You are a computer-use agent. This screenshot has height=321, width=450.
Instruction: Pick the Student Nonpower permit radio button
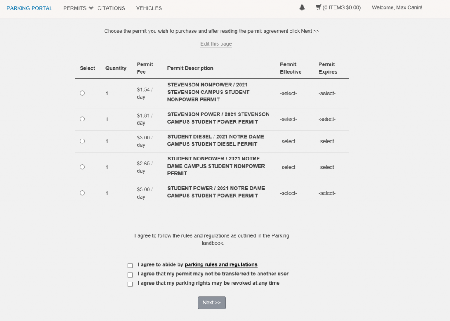coord(82,167)
